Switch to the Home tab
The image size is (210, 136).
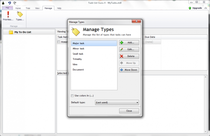(18, 8)
